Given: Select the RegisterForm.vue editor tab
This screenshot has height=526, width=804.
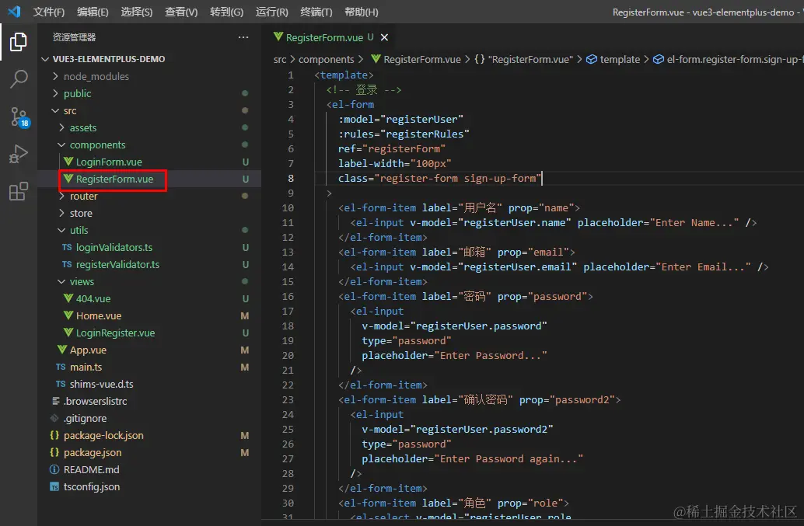Looking at the screenshot, I should point(324,37).
